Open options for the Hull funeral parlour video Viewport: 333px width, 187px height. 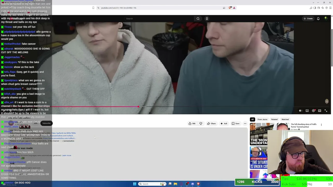click(x=321, y=125)
